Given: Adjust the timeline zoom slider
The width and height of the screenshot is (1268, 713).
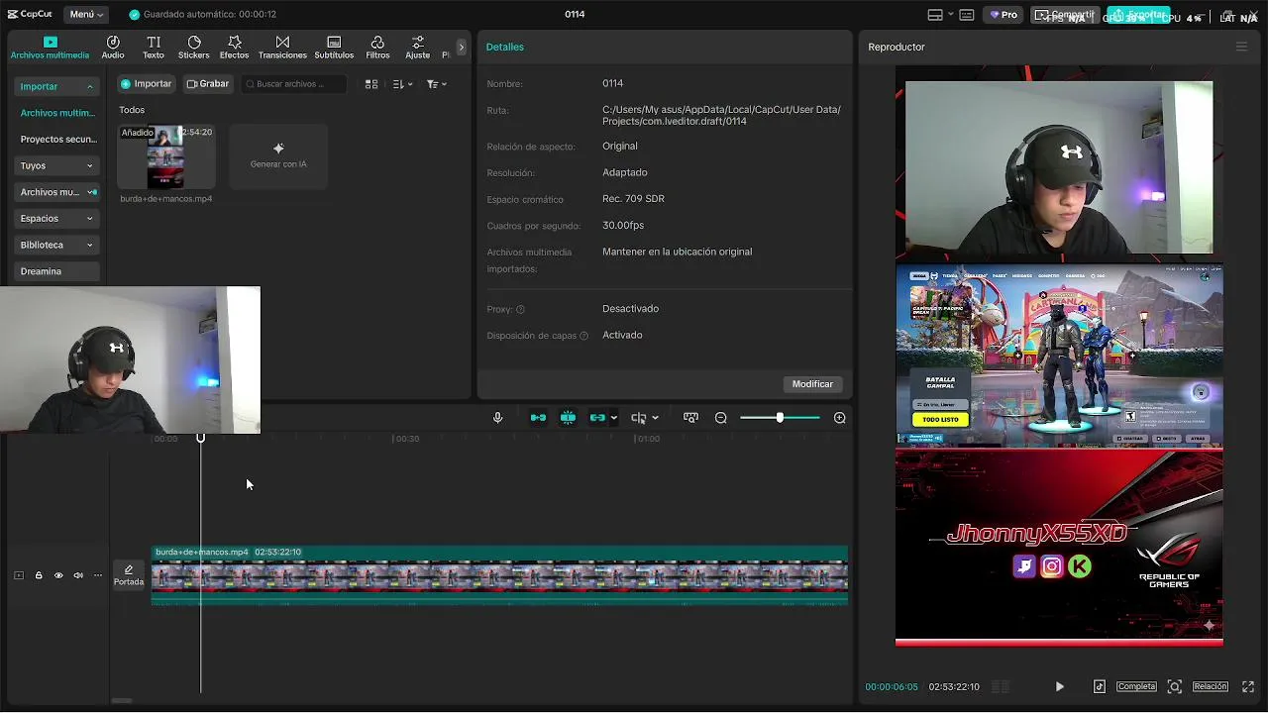Looking at the screenshot, I should coord(780,418).
